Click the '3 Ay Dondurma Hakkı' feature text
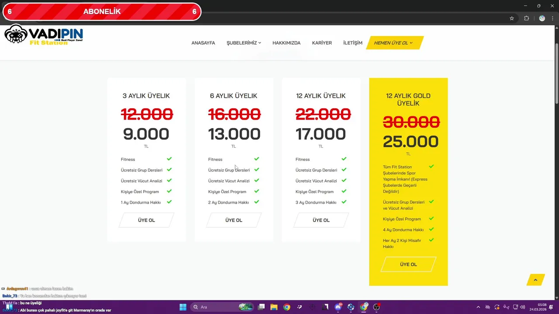Screen dimensions: 559x314 [x=316, y=202]
